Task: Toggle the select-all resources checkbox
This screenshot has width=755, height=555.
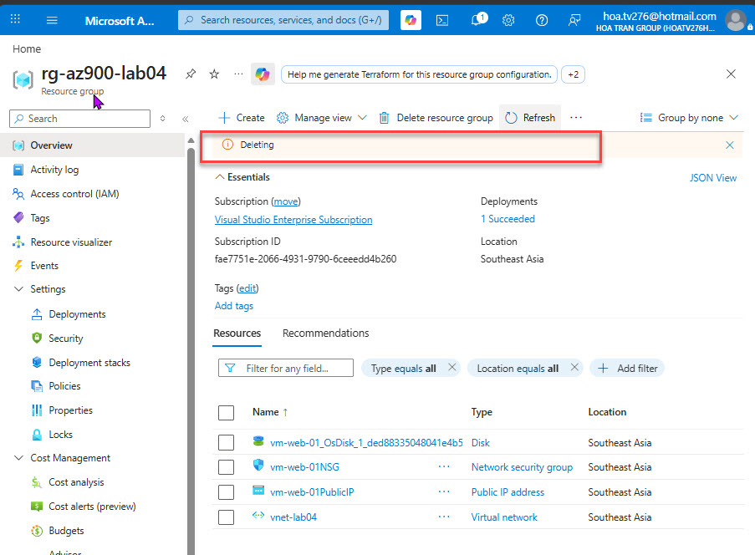Action: click(226, 413)
